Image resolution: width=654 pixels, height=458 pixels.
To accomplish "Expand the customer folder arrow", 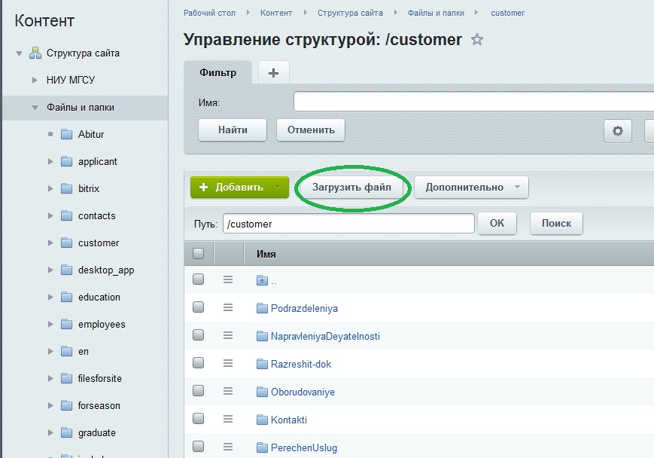I will 50,243.
